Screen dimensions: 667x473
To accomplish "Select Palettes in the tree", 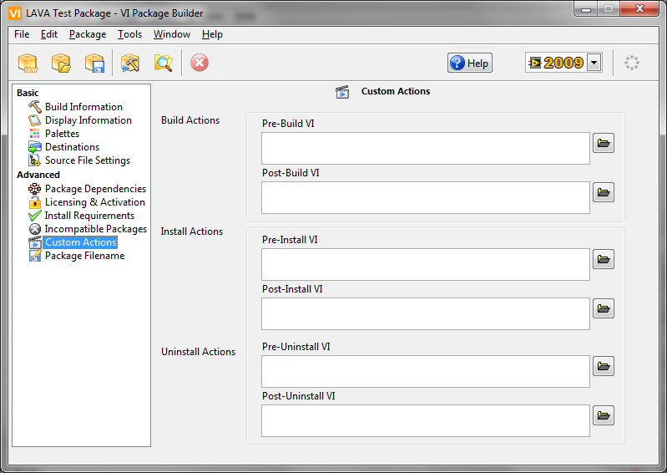I will tap(62, 133).
